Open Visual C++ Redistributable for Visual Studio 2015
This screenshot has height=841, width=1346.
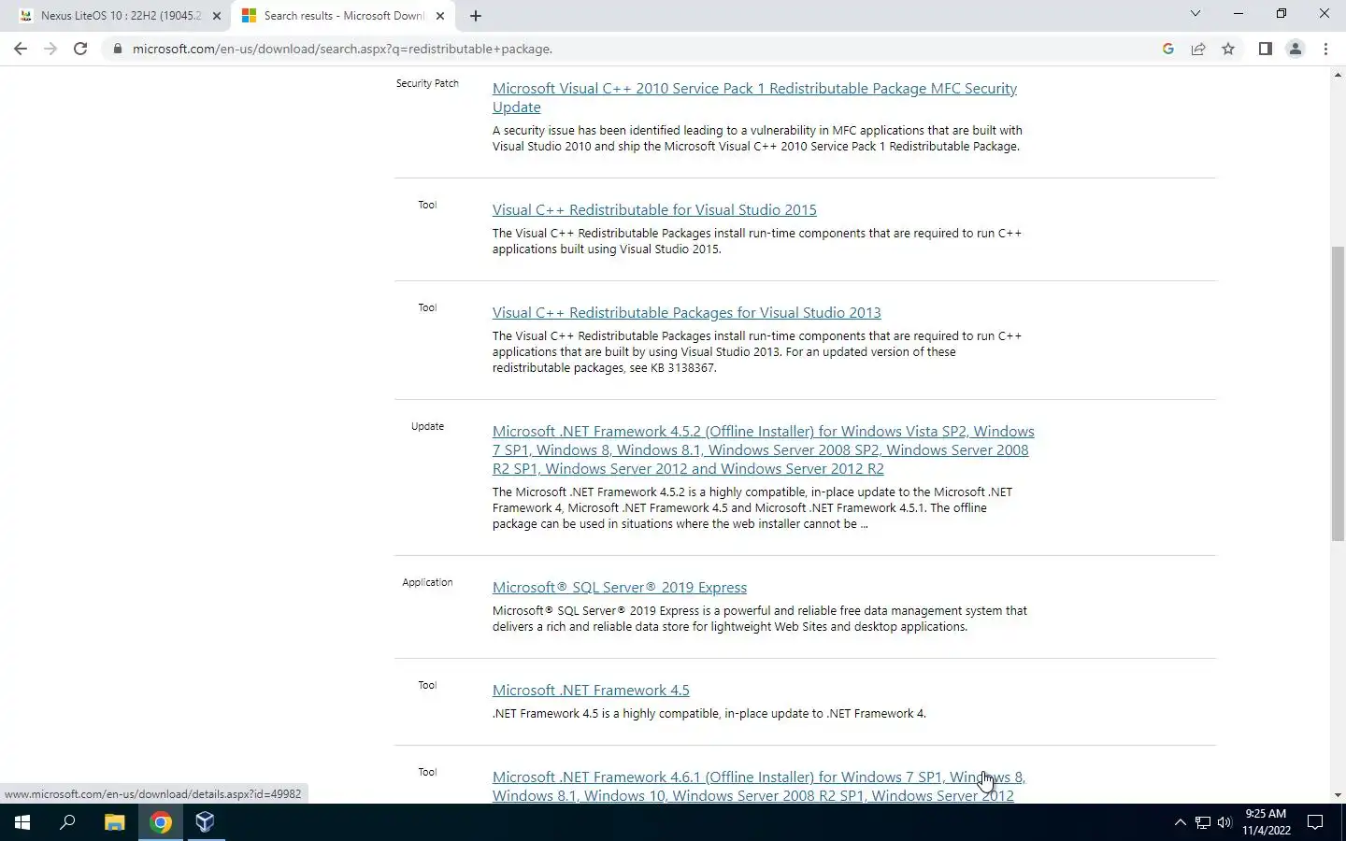pyautogui.click(x=654, y=209)
